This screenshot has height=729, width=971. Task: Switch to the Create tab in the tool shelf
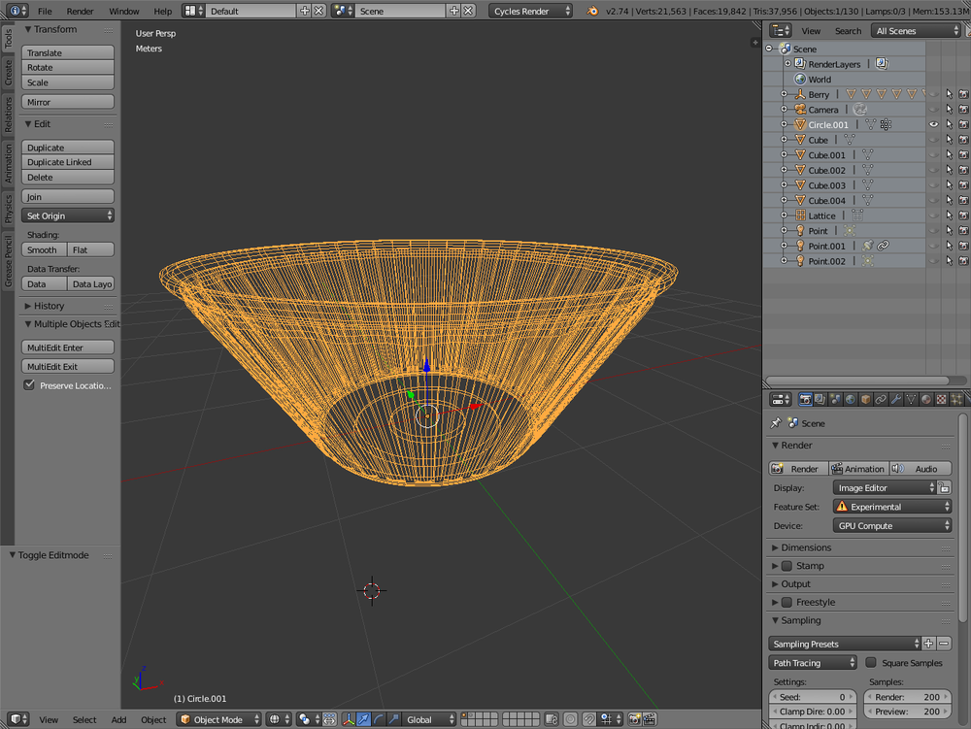pos(8,72)
